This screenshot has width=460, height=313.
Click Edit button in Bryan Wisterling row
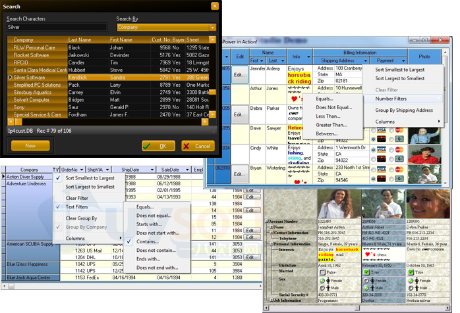[x=239, y=174]
